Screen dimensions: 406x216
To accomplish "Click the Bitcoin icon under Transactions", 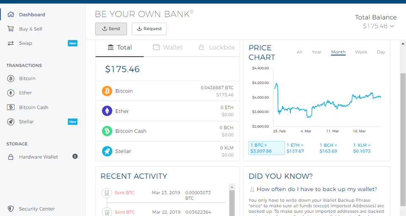I will click(11, 78).
